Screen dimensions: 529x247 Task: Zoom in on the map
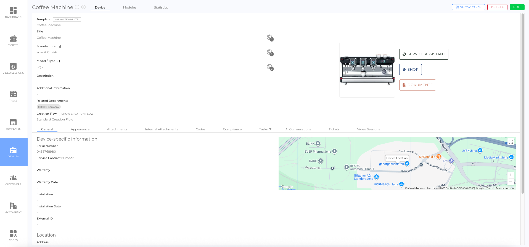pyautogui.click(x=511, y=175)
